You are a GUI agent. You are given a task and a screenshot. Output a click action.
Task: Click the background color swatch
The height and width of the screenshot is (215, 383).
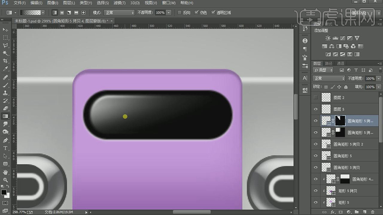coord(8,195)
